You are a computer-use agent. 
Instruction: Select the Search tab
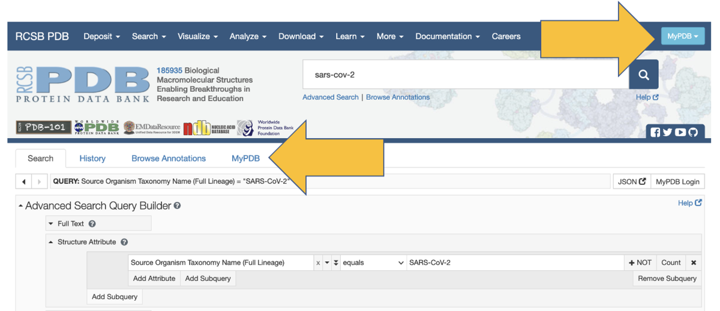click(x=41, y=159)
